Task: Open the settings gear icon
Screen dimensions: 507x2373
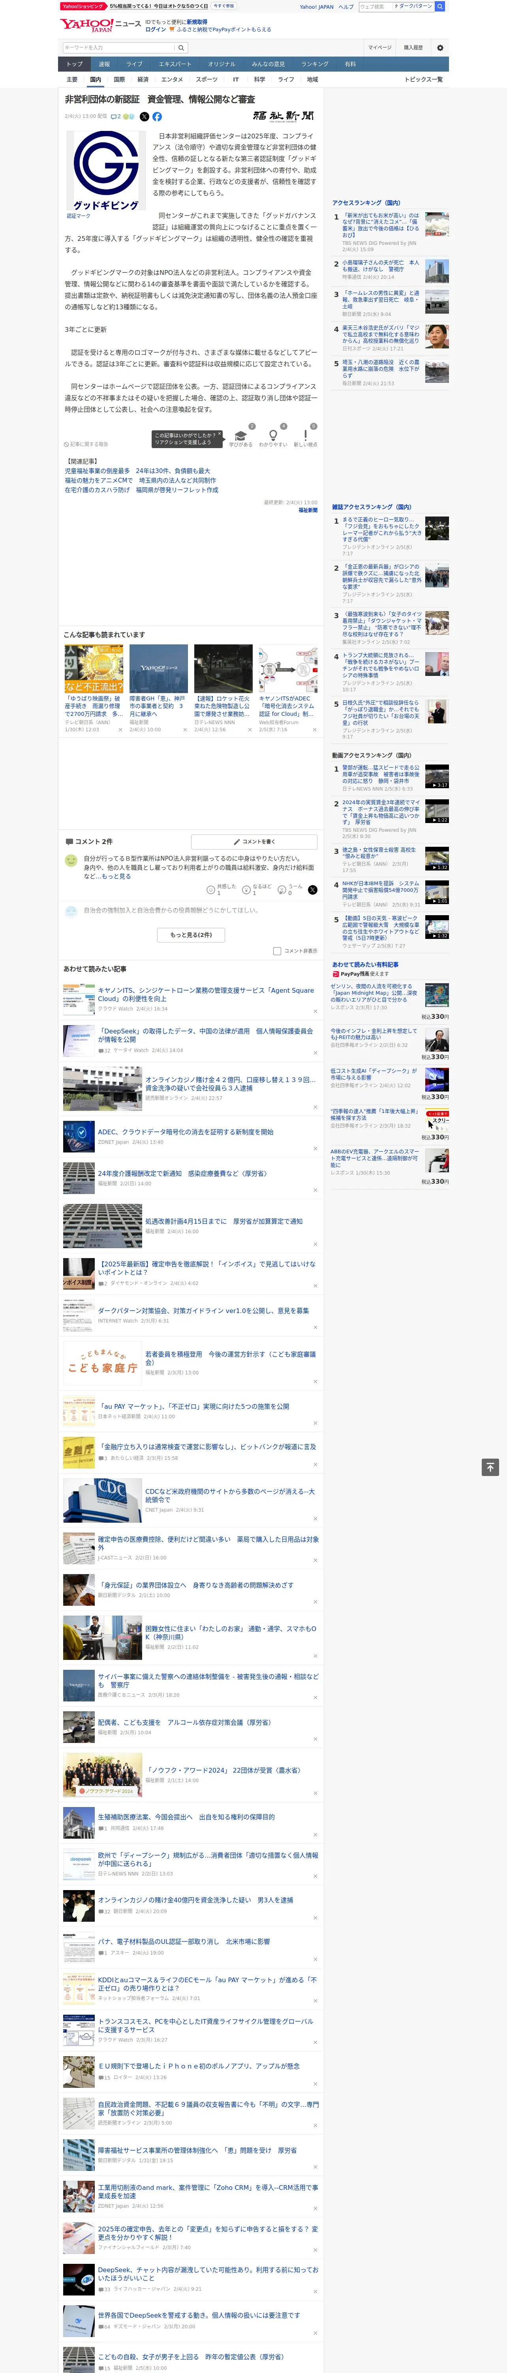Action: [x=439, y=48]
